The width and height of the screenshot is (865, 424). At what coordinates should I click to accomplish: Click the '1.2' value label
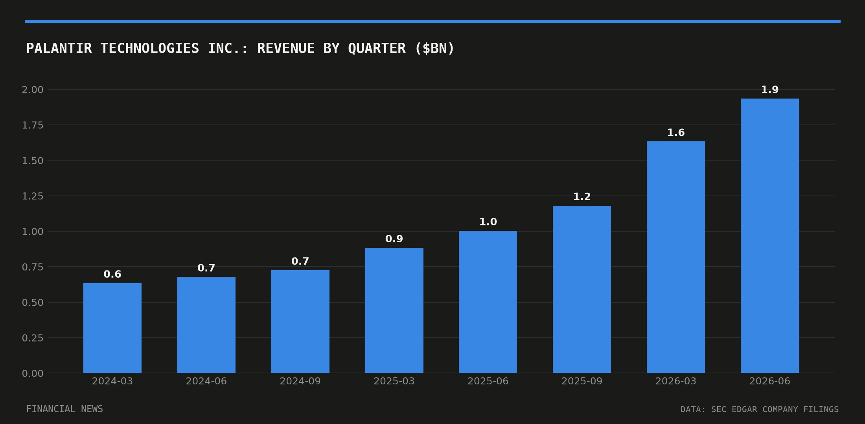click(x=582, y=197)
